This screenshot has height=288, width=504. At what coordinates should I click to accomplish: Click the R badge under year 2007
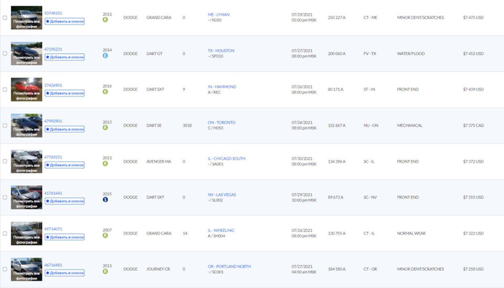click(107, 236)
